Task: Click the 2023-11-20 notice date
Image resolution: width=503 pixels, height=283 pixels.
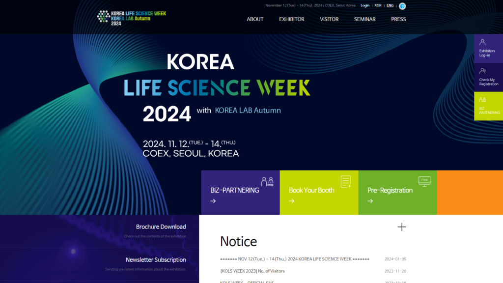Action: click(395, 271)
